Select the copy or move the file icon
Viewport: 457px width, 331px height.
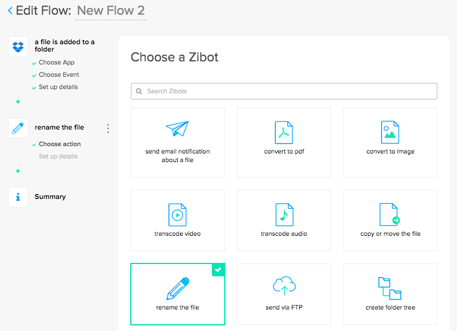pyautogui.click(x=390, y=214)
